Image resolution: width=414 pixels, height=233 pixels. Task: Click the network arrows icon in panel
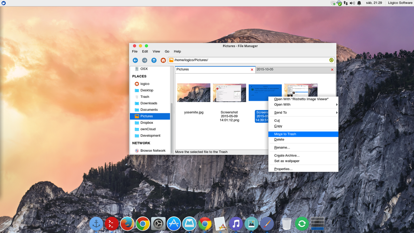tap(346, 3)
